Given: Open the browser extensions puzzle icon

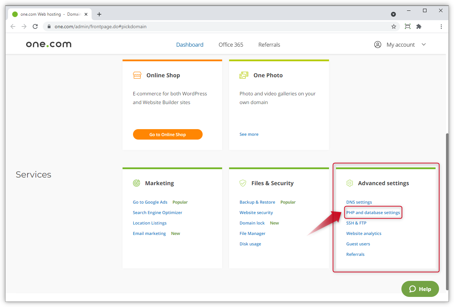Looking at the screenshot, I should tap(418, 26).
